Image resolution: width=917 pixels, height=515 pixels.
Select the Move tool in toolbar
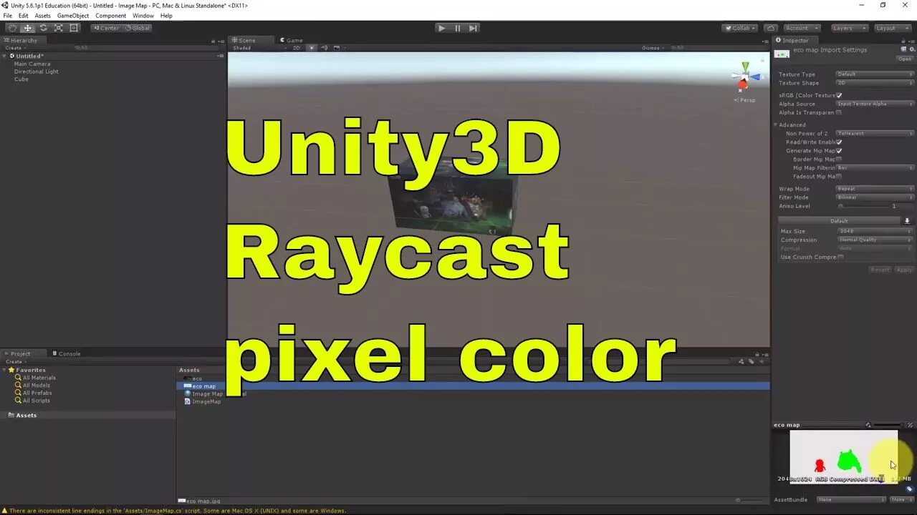[x=27, y=28]
